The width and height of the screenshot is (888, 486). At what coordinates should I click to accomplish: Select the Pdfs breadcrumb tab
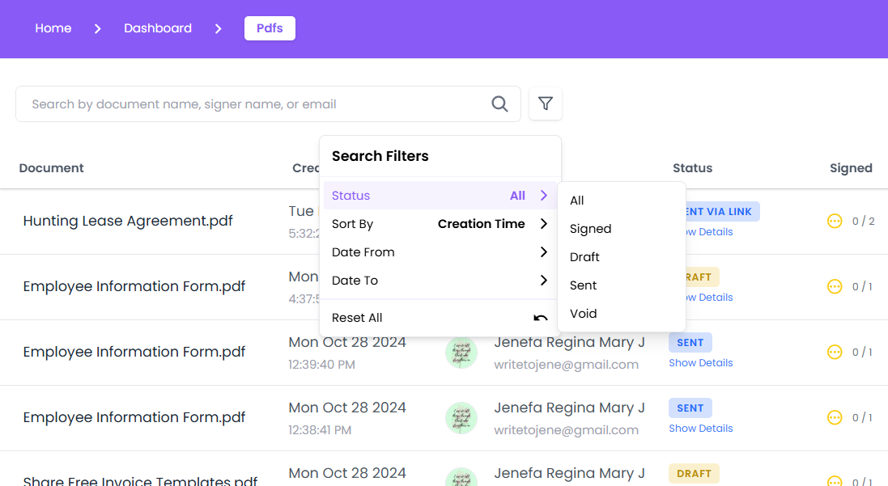(270, 27)
